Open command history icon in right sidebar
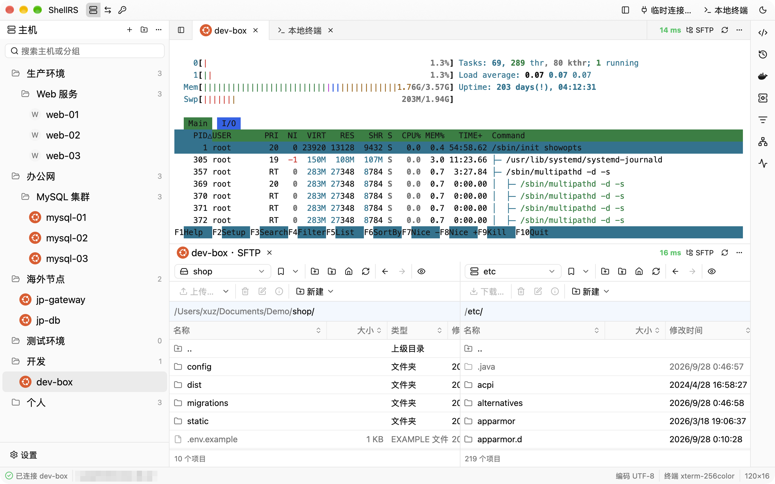 pos(763,54)
